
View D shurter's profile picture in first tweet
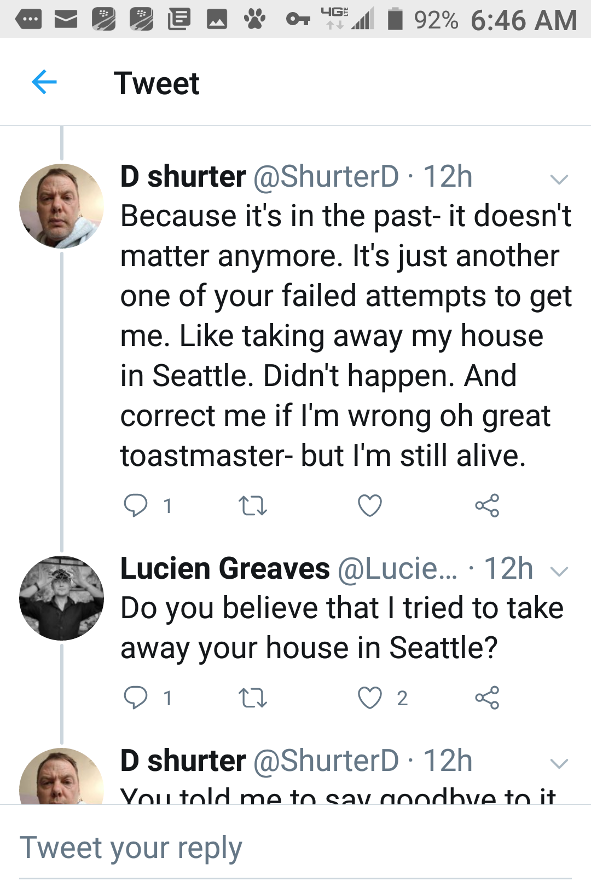coord(61,206)
